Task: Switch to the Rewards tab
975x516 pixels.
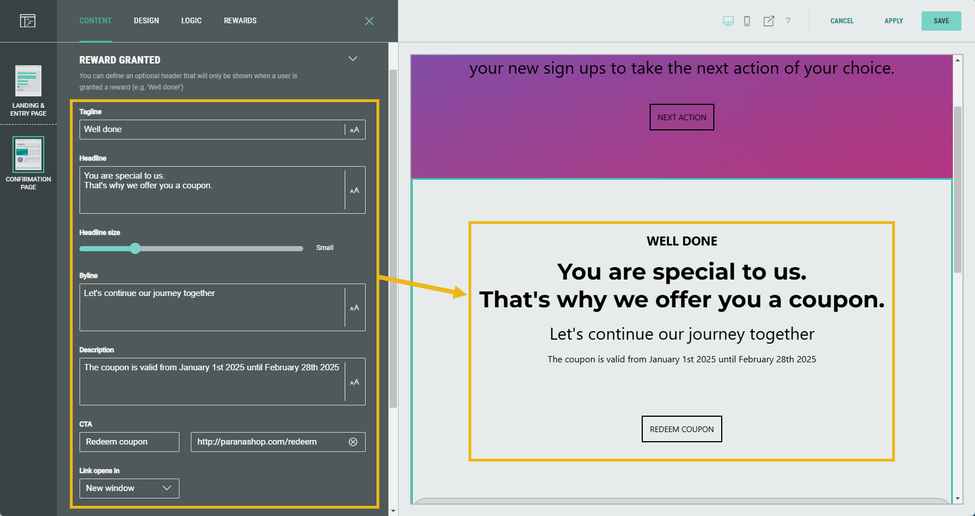Action: pyautogui.click(x=240, y=21)
